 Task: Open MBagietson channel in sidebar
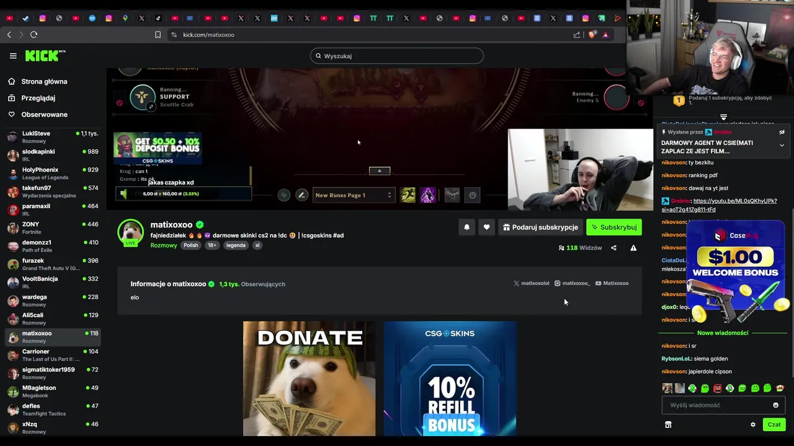coord(53,391)
